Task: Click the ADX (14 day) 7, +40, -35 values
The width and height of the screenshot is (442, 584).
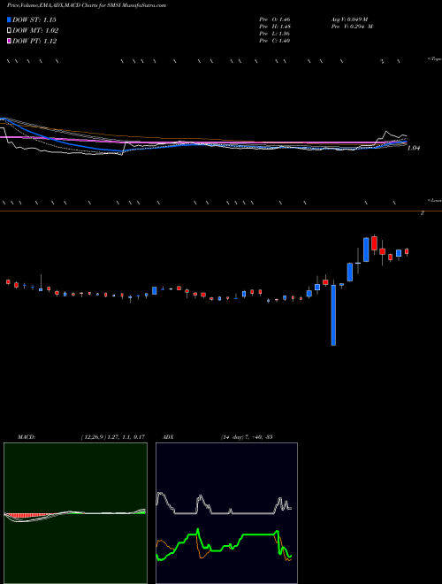Action: [247, 437]
